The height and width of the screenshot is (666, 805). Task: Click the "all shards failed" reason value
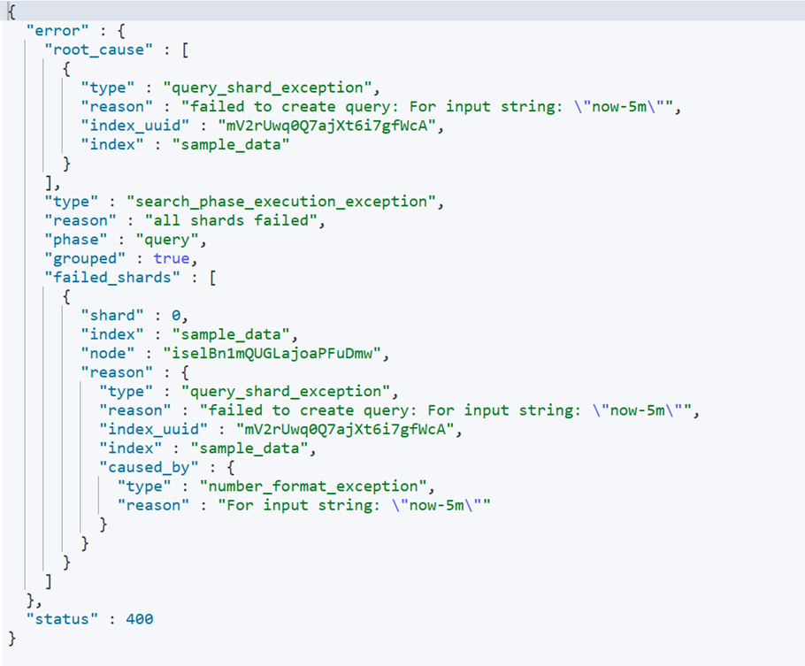pos(231,221)
